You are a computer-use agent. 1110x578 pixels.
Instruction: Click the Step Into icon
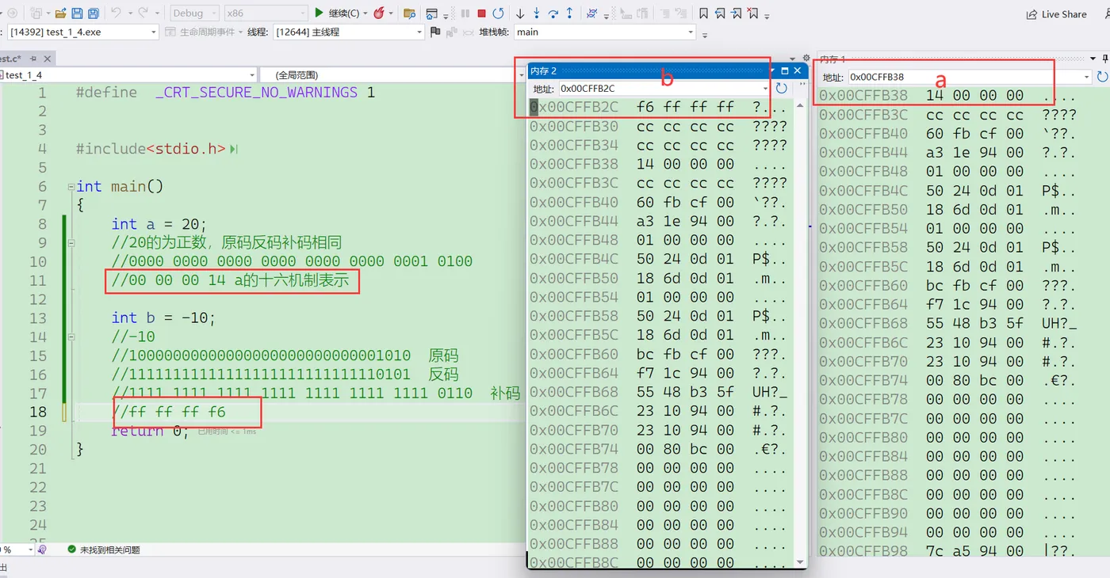tap(537, 13)
